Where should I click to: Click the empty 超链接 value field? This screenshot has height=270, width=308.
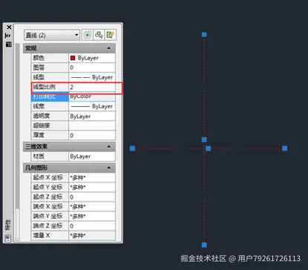(92, 125)
